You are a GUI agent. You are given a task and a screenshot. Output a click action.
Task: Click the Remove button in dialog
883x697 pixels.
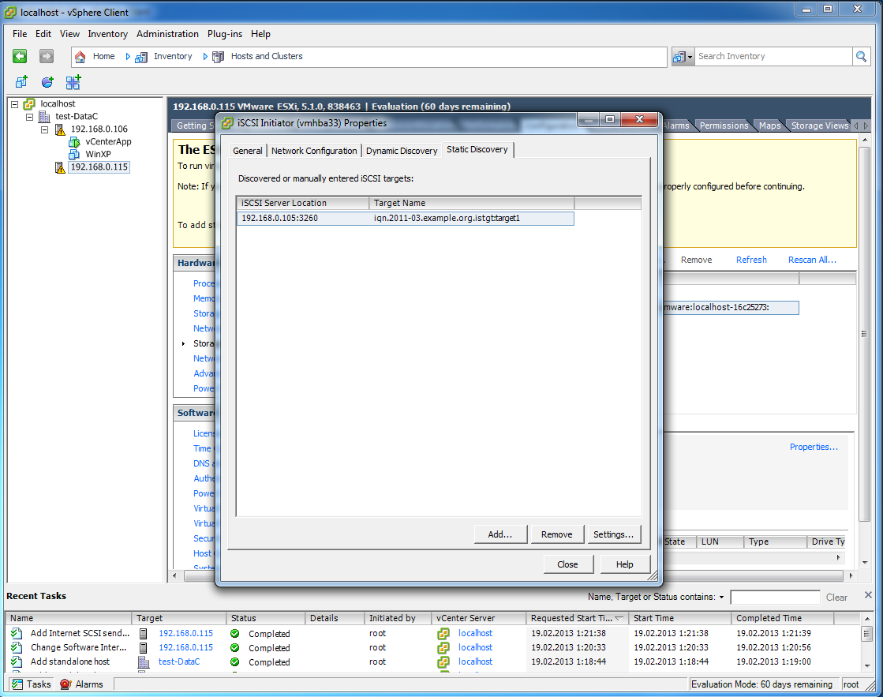[556, 534]
